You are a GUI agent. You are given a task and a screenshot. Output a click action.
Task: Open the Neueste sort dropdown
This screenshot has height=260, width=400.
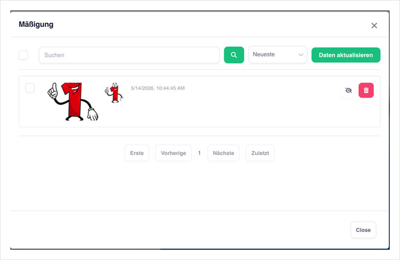[278, 54]
